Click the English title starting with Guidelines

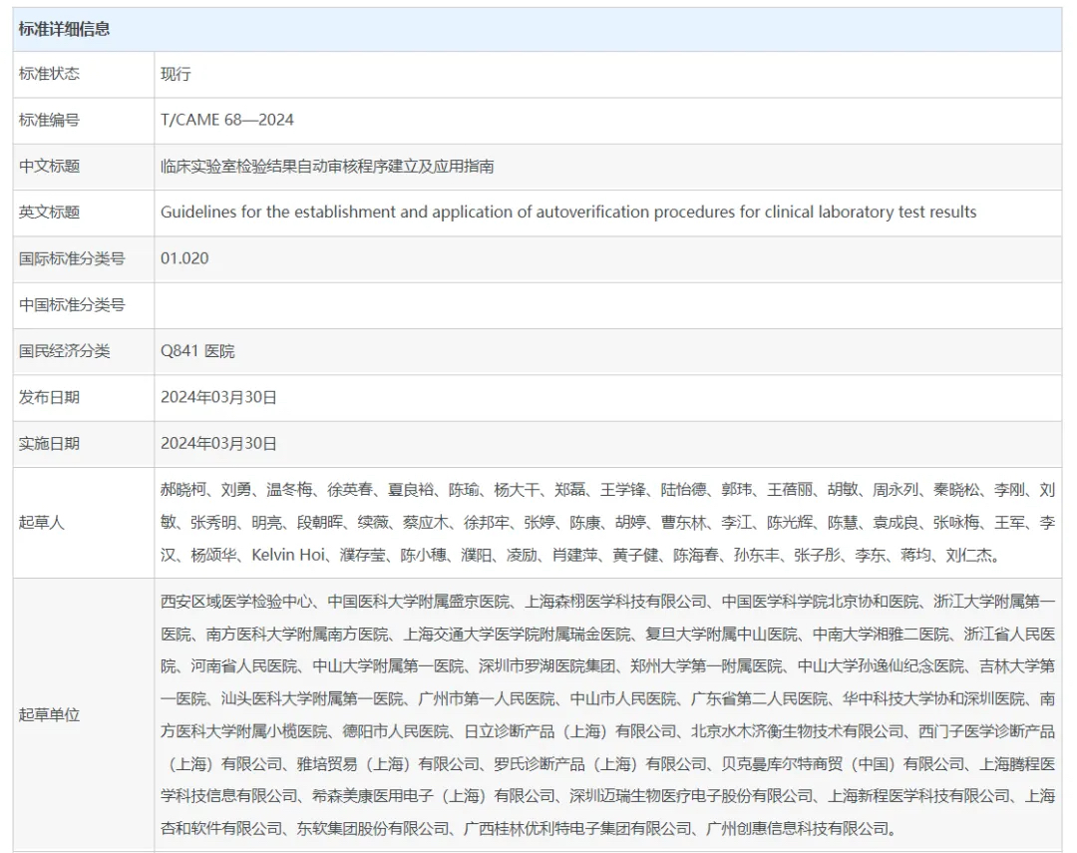(568, 213)
